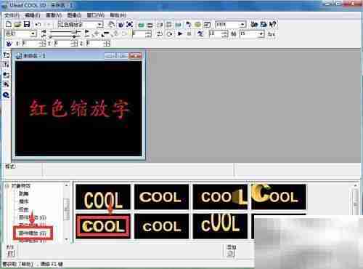Select the Insert Text tool in left toolbar

[x=6, y=55]
